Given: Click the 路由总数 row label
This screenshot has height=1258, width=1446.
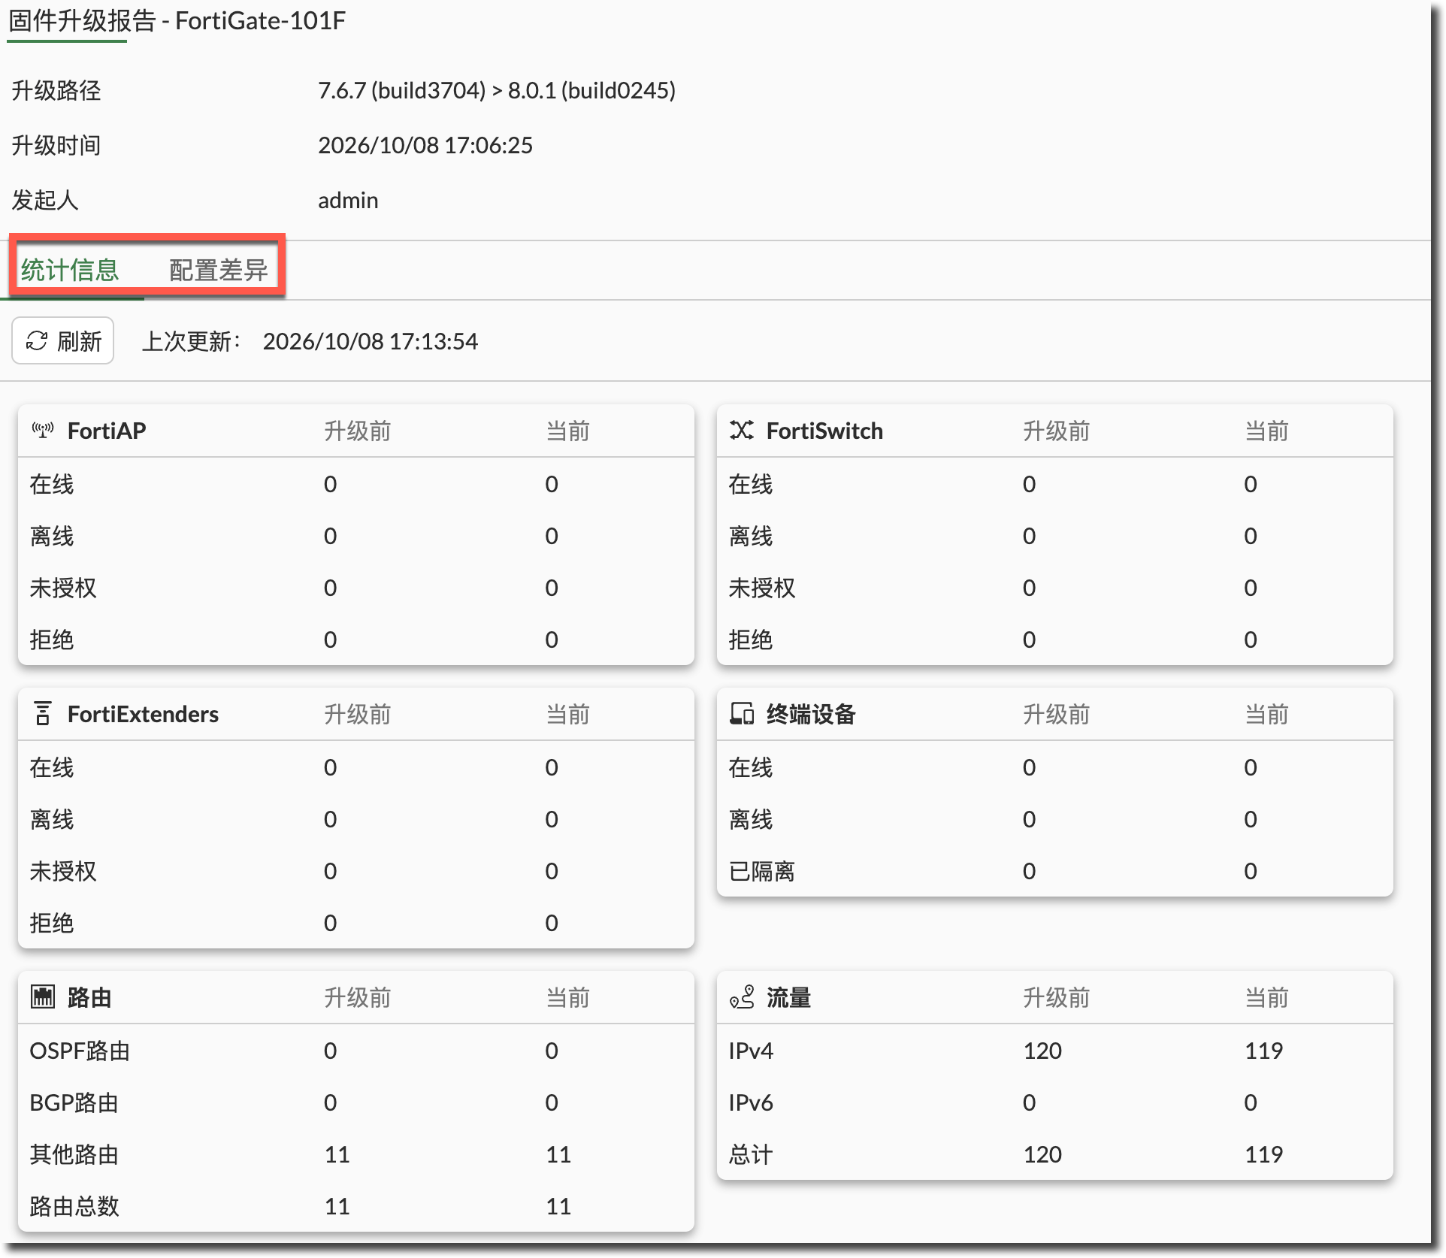Looking at the screenshot, I should [74, 1206].
